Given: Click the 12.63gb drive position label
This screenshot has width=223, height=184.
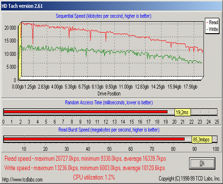Looking at the screenshot, I should 142,87.
